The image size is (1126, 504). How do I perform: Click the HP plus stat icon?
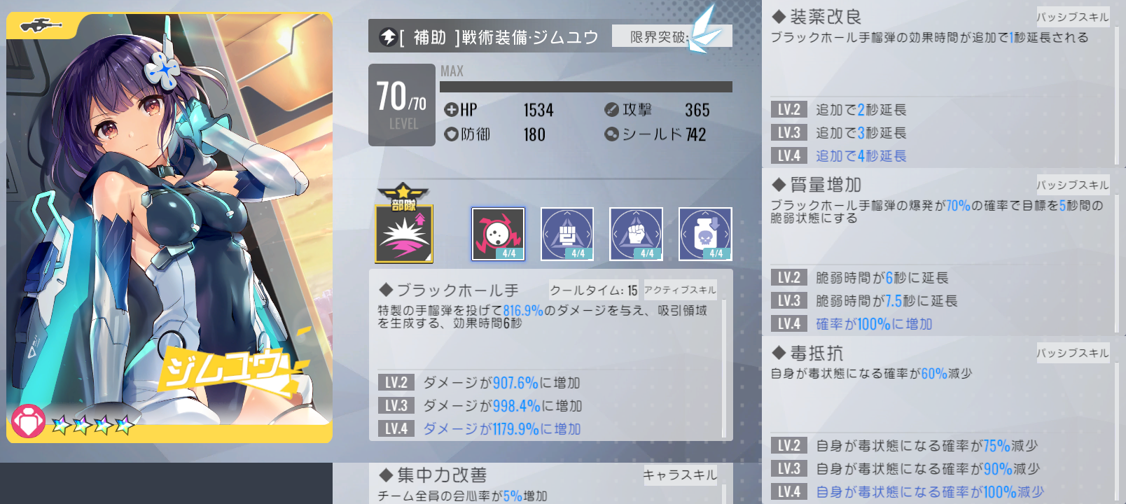coord(451,110)
